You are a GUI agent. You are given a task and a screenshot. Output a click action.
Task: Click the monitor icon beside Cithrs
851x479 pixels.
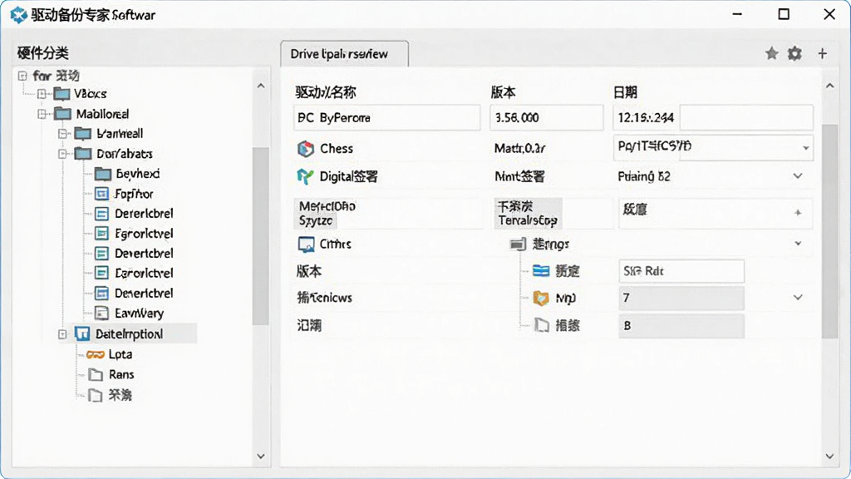[x=306, y=244]
